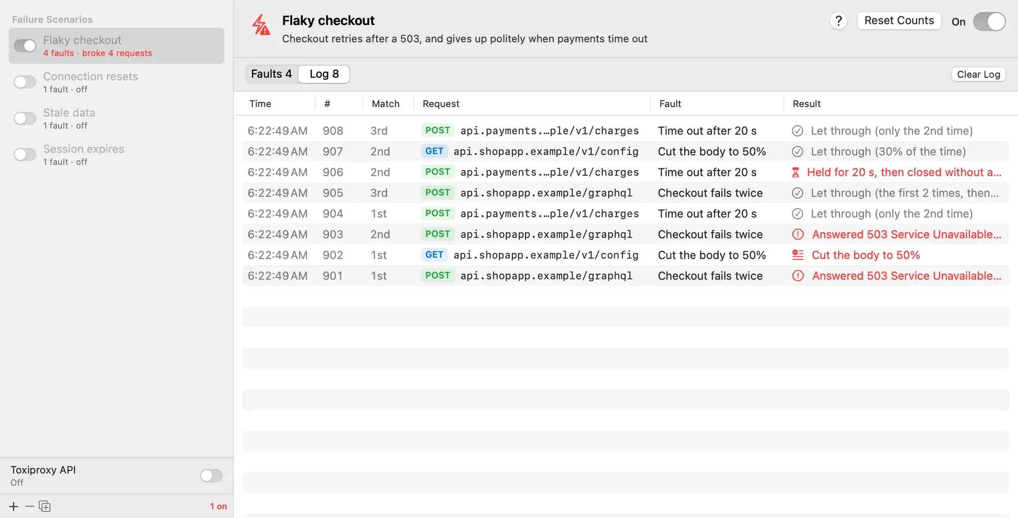Click the Reset Counts button
This screenshot has height=518, width=1018.
click(x=899, y=20)
